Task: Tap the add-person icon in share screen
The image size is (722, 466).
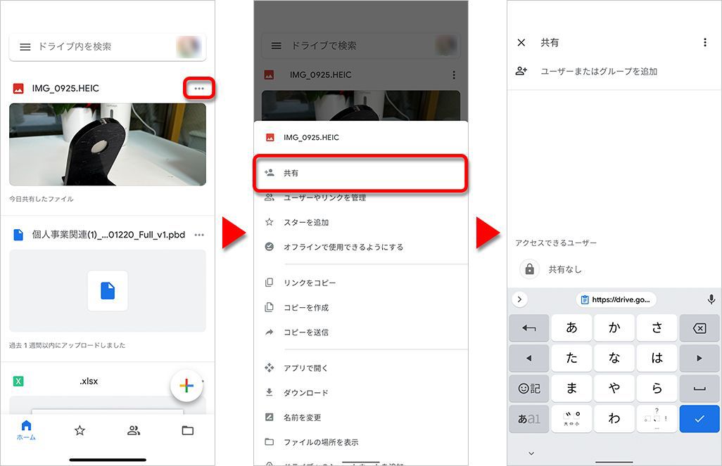Action: (x=521, y=71)
